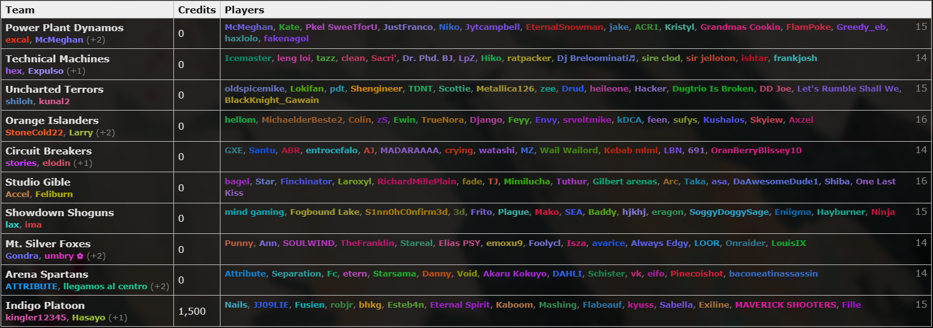Open stories manager link
The image size is (933, 328).
click(21, 163)
